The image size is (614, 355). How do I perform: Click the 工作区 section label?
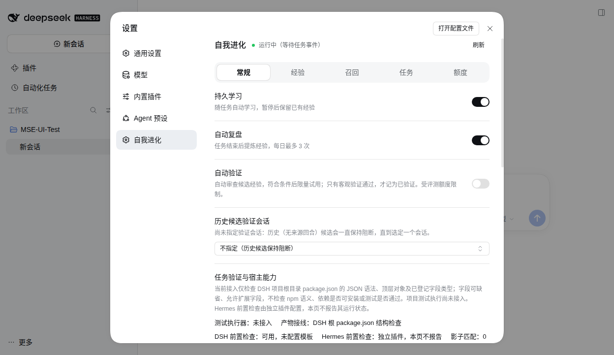(x=18, y=110)
